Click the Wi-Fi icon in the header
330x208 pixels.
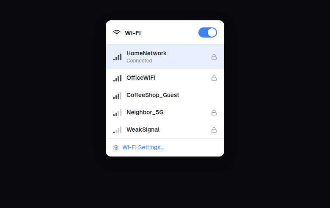tap(117, 33)
